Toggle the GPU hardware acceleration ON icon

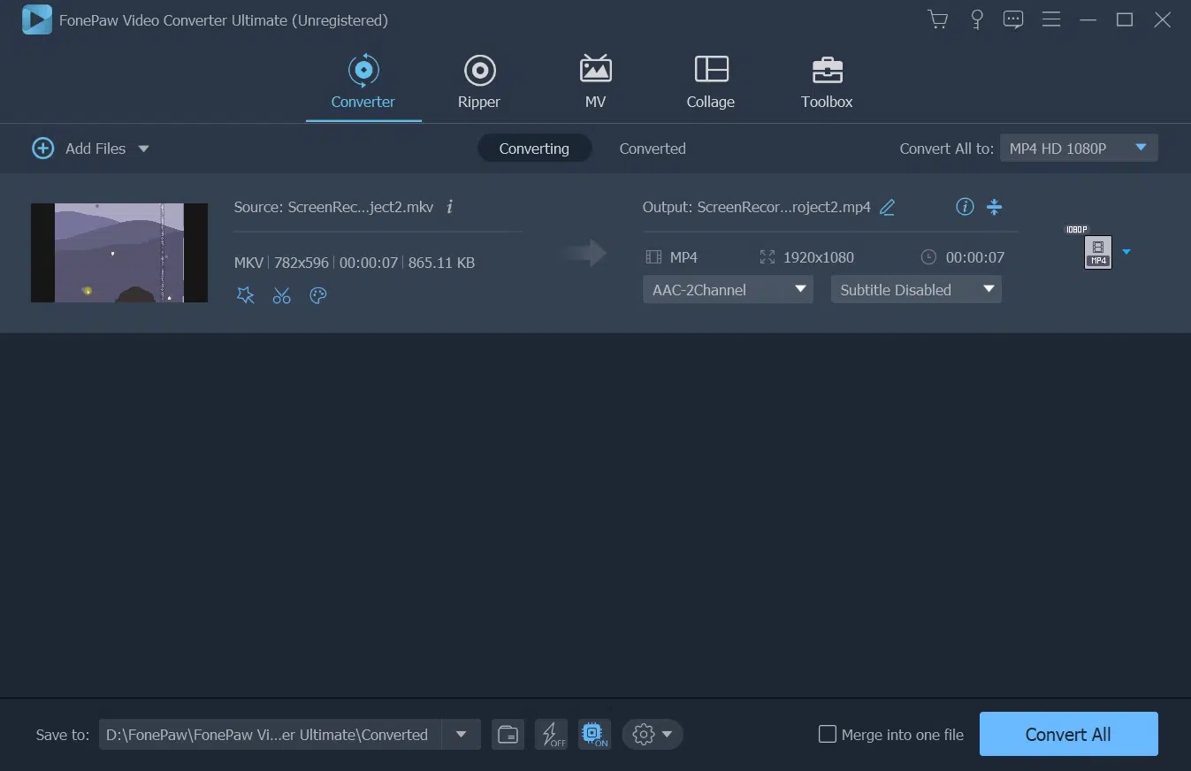594,734
